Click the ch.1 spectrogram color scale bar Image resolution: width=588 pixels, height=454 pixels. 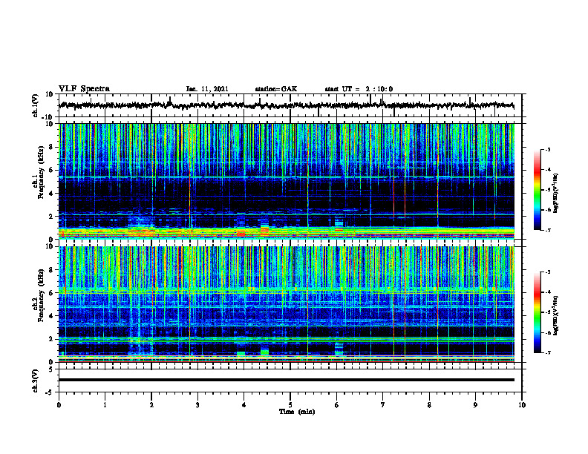click(537, 190)
